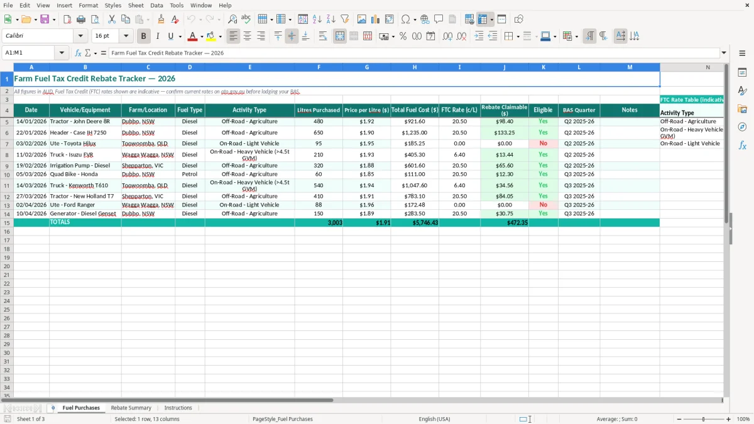Toggle Left-To-Right text direction

pos(589,36)
